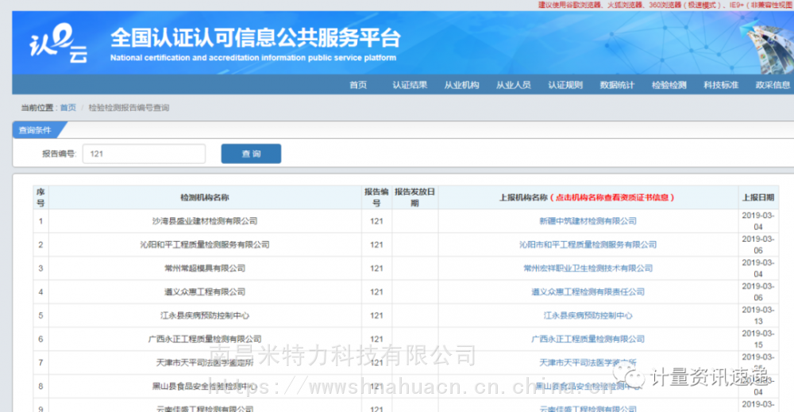The image size is (794, 412).
Task: Click the 检验检测报告编号查询 breadcrumb text
Action: pos(129,108)
